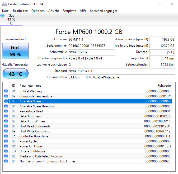
Task: Click status orb of Available Spare row
Action: 6,101
